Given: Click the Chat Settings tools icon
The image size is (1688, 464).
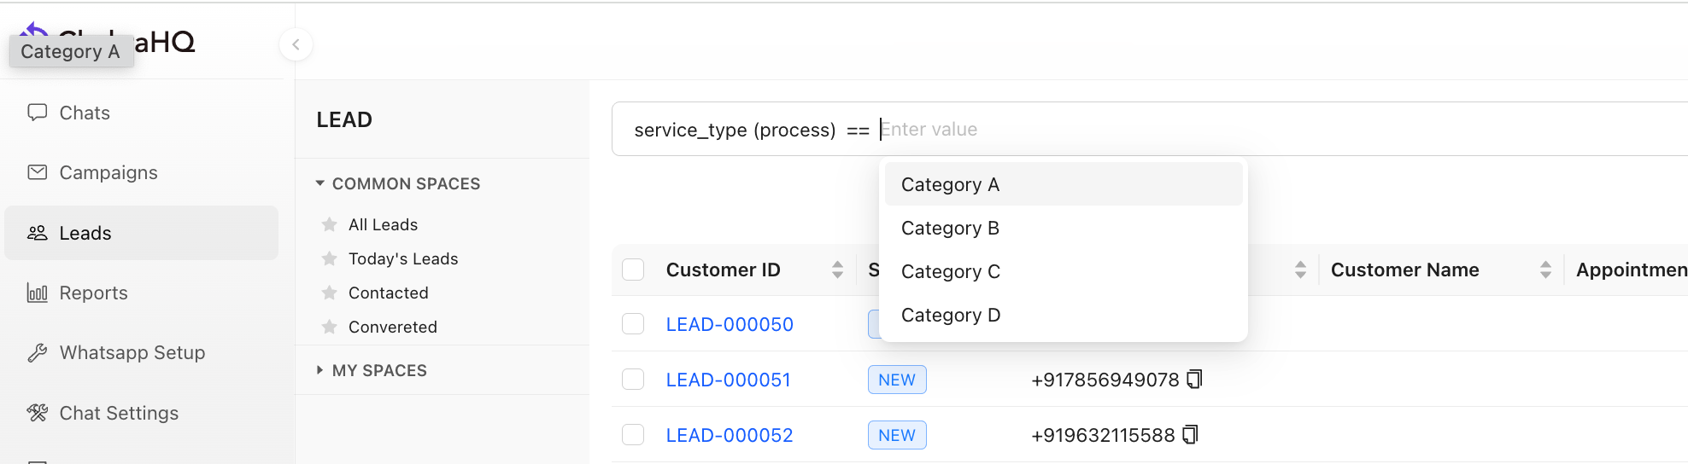Looking at the screenshot, I should coord(38,413).
